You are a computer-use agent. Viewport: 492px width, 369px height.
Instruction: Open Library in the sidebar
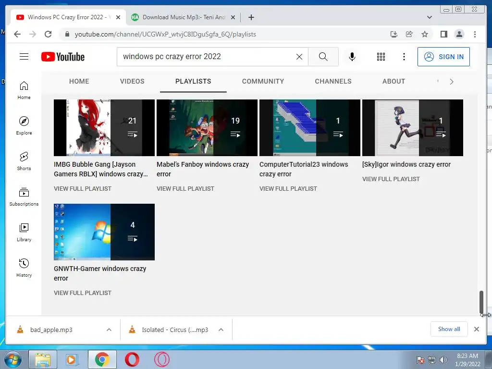click(x=24, y=232)
